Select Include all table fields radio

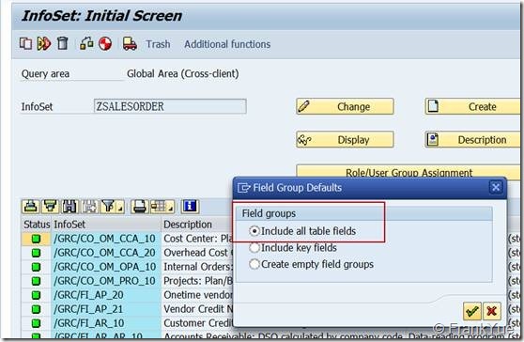coord(254,231)
